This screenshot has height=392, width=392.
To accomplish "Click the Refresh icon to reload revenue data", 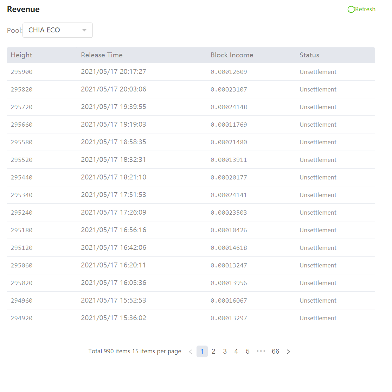I will [351, 9].
